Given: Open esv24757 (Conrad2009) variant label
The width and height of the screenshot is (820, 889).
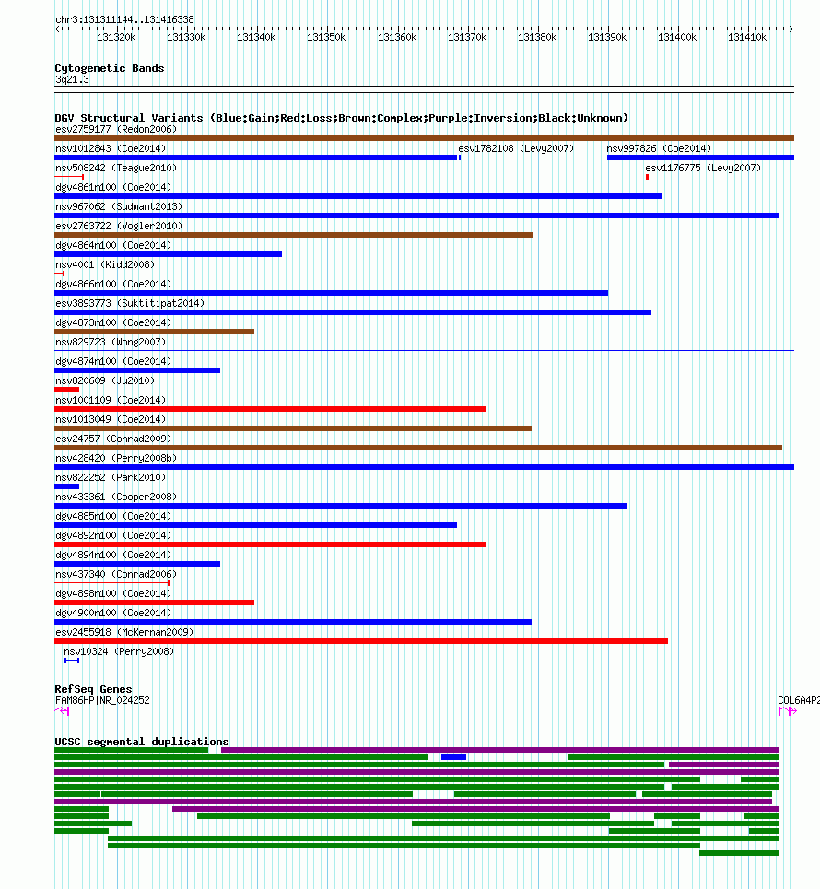Looking at the screenshot, I should coord(113,439).
